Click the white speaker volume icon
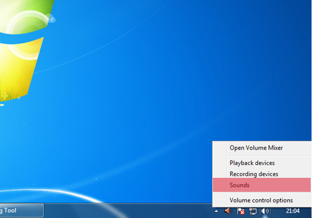This screenshot has width=312, height=218. 265,211
